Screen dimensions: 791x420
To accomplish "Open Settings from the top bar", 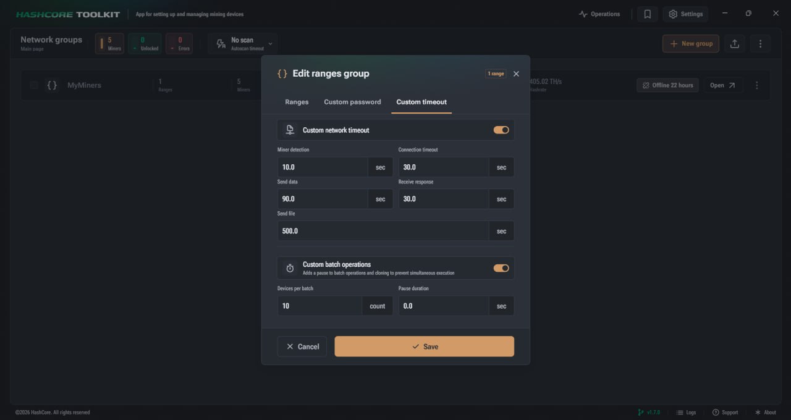I will coord(685,14).
